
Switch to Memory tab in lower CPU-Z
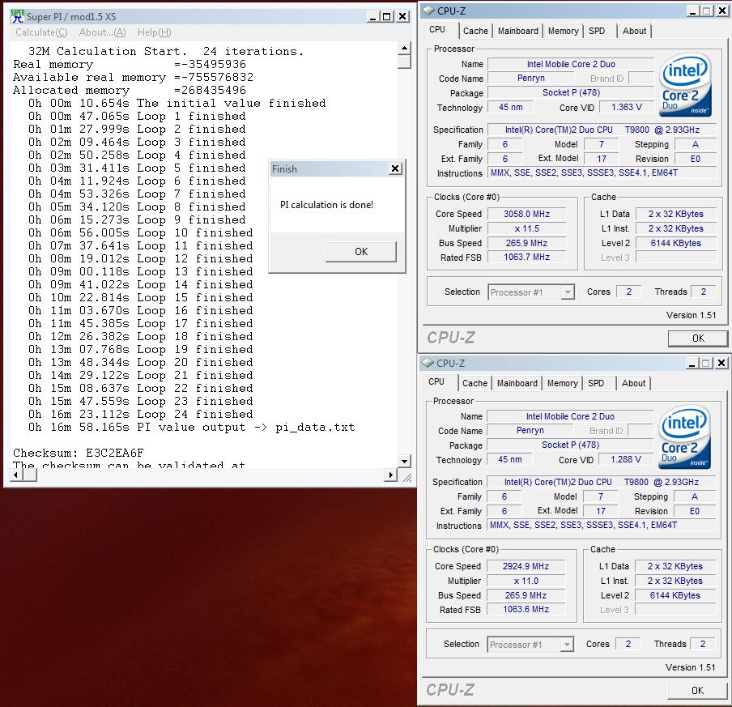pyautogui.click(x=562, y=383)
